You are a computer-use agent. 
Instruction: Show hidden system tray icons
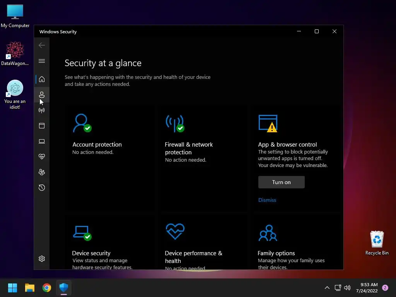(x=327, y=288)
